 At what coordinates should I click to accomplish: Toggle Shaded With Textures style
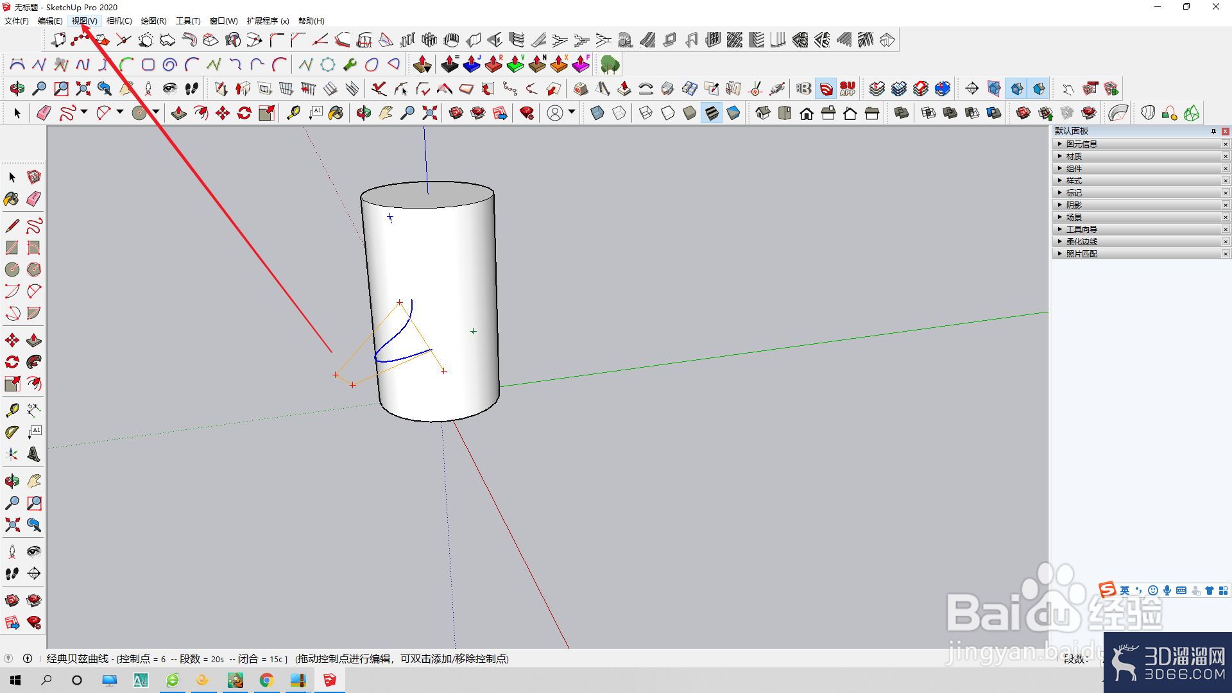(x=712, y=113)
